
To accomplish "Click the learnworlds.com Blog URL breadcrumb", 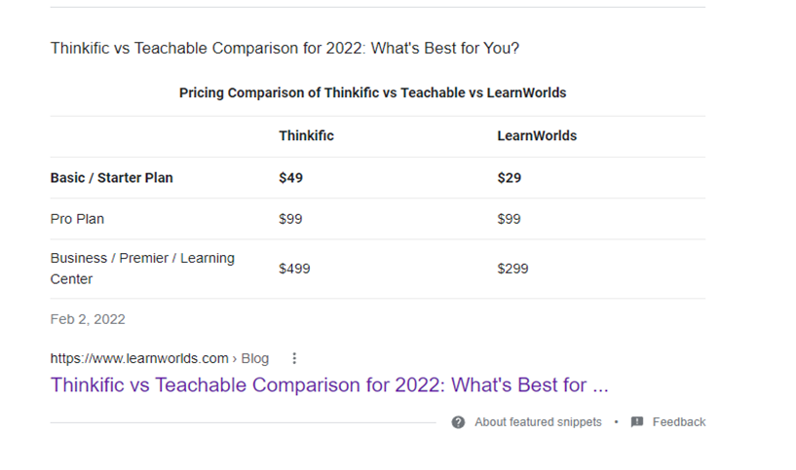I will (x=160, y=358).
